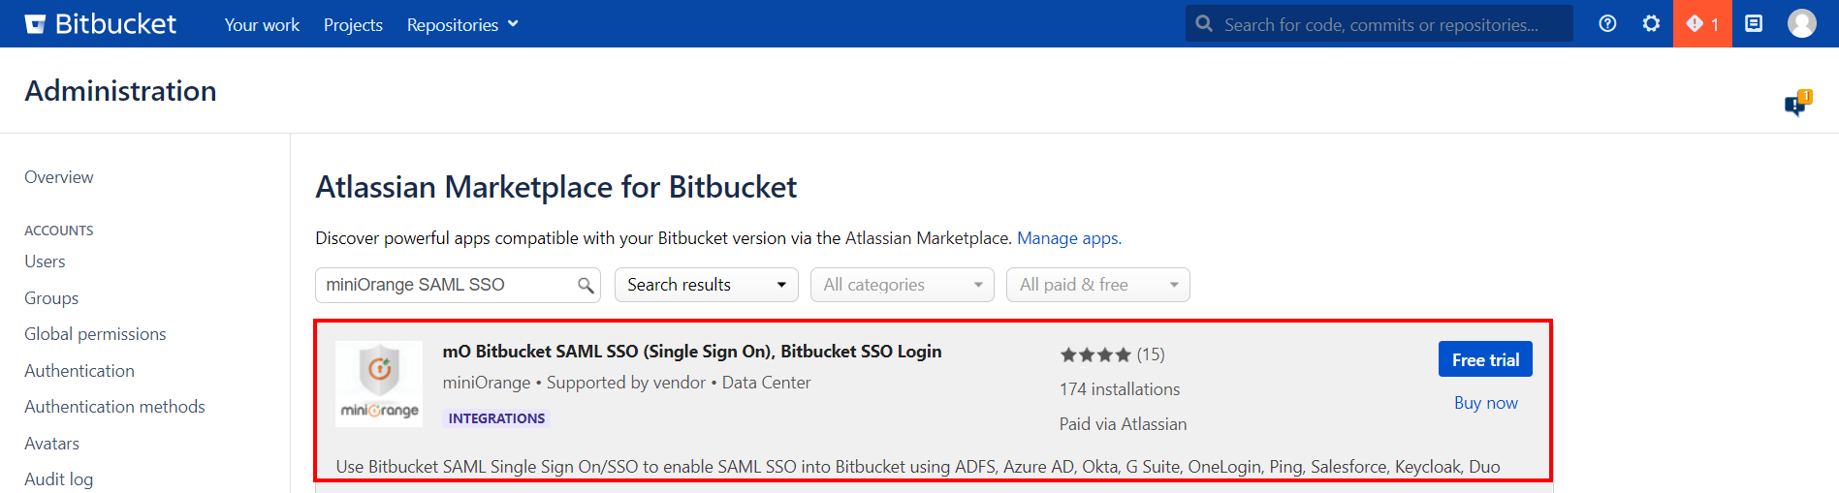Open Groups in the admin sidebar
The width and height of the screenshot is (1839, 493).
[x=51, y=298]
